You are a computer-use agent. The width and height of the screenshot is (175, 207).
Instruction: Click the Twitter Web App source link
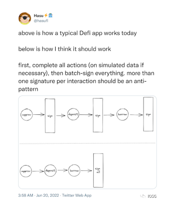click(x=77, y=195)
